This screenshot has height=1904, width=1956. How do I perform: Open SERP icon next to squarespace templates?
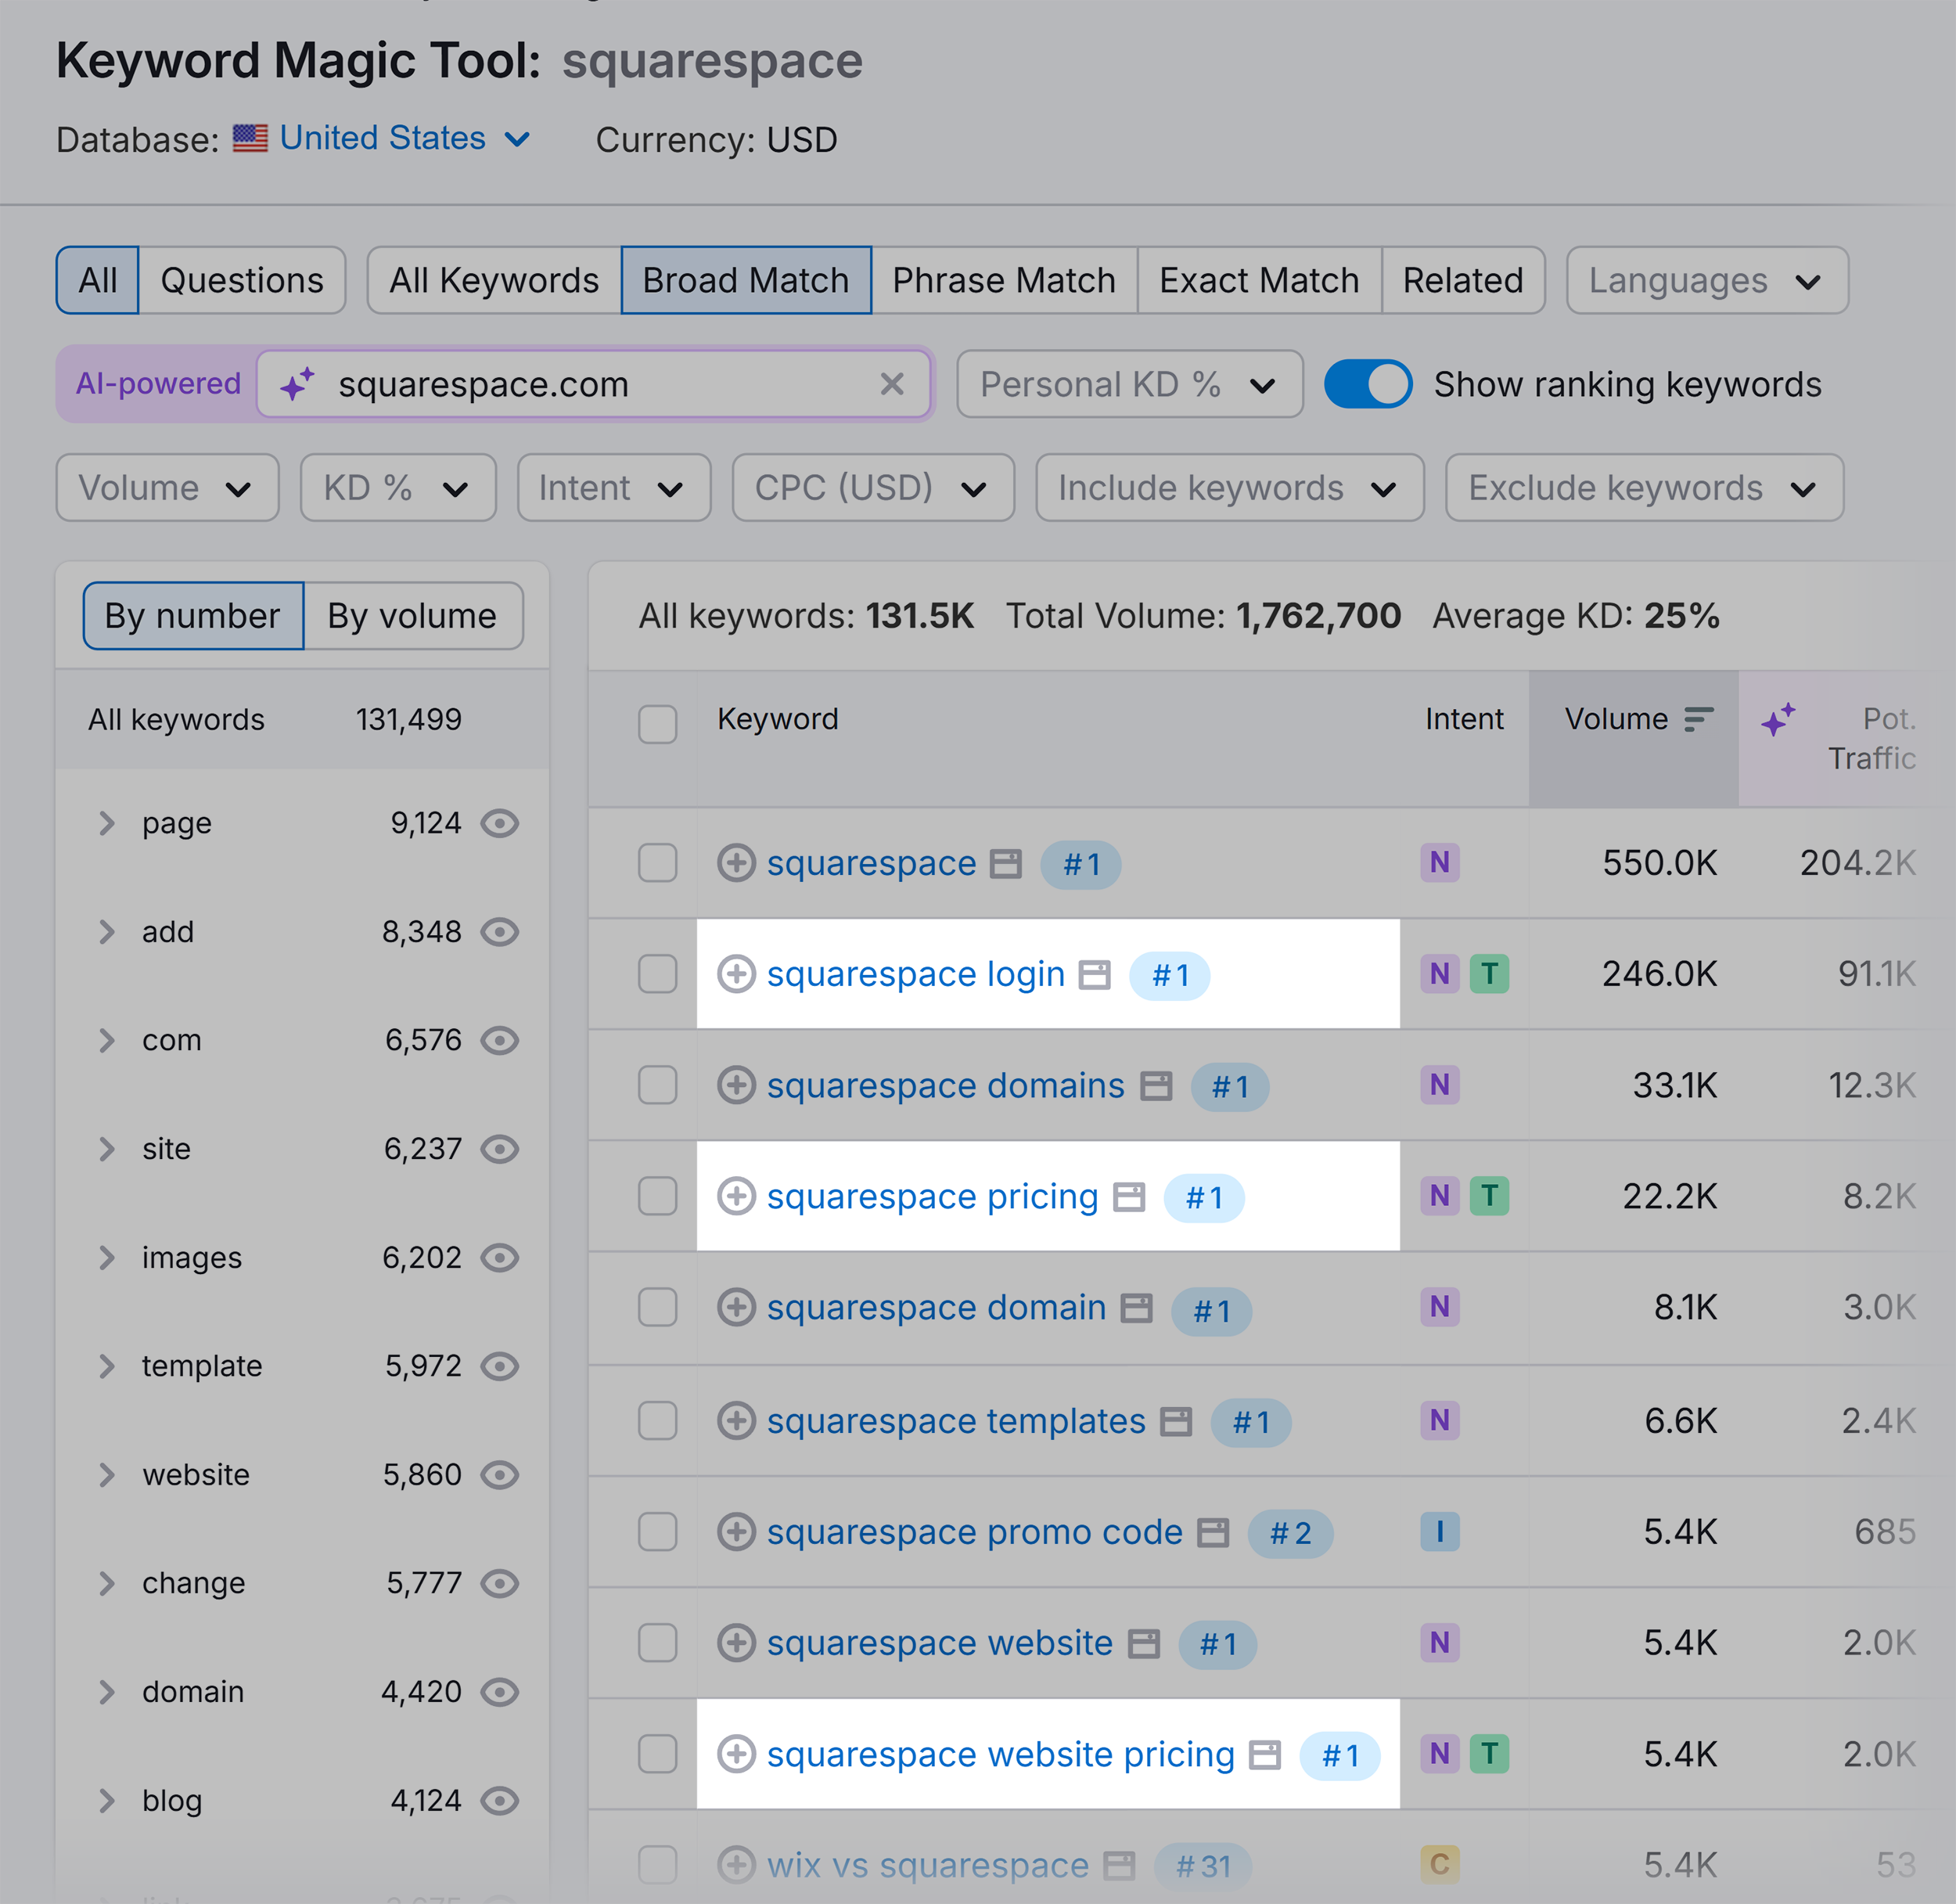pyautogui.click(x=1176, y=1421)
